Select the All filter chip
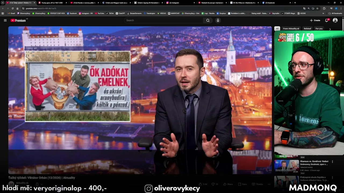 277,29
